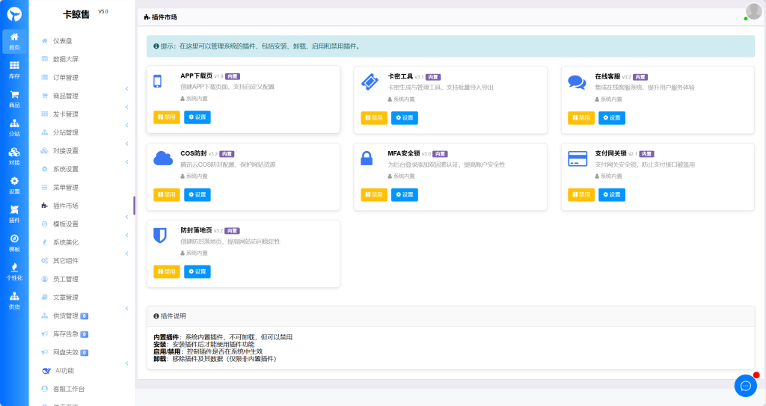Click the icon beside 数据大屏
The height and width of the screenshot is (406, 766).
(44, 59)
